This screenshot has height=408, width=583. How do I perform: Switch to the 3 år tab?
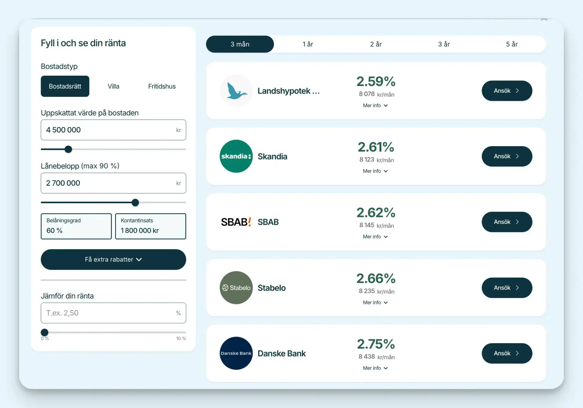click(444, 44)
